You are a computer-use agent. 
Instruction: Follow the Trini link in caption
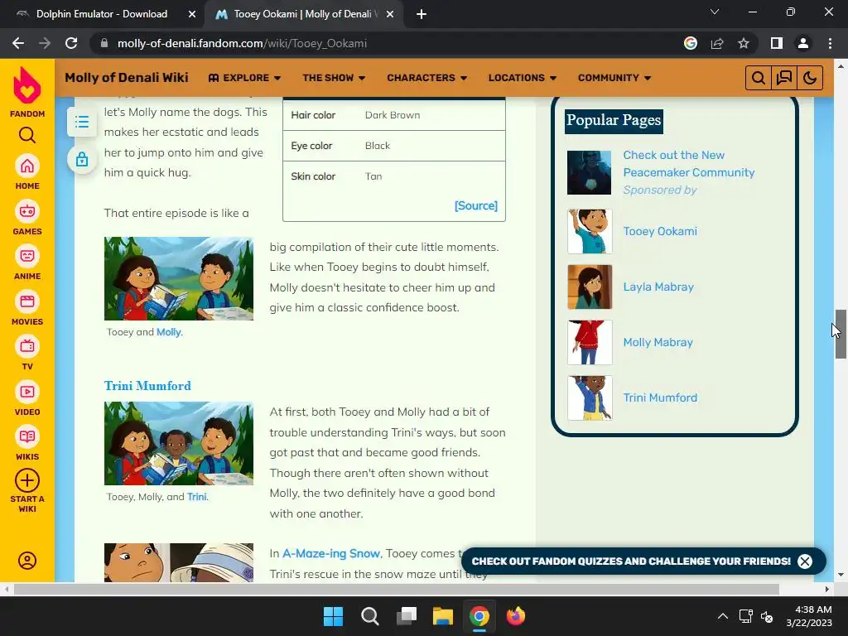[197, 497]
